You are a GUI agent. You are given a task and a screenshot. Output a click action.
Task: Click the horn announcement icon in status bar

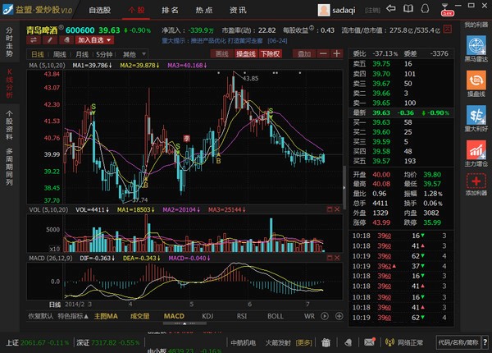tap(348, 342)
